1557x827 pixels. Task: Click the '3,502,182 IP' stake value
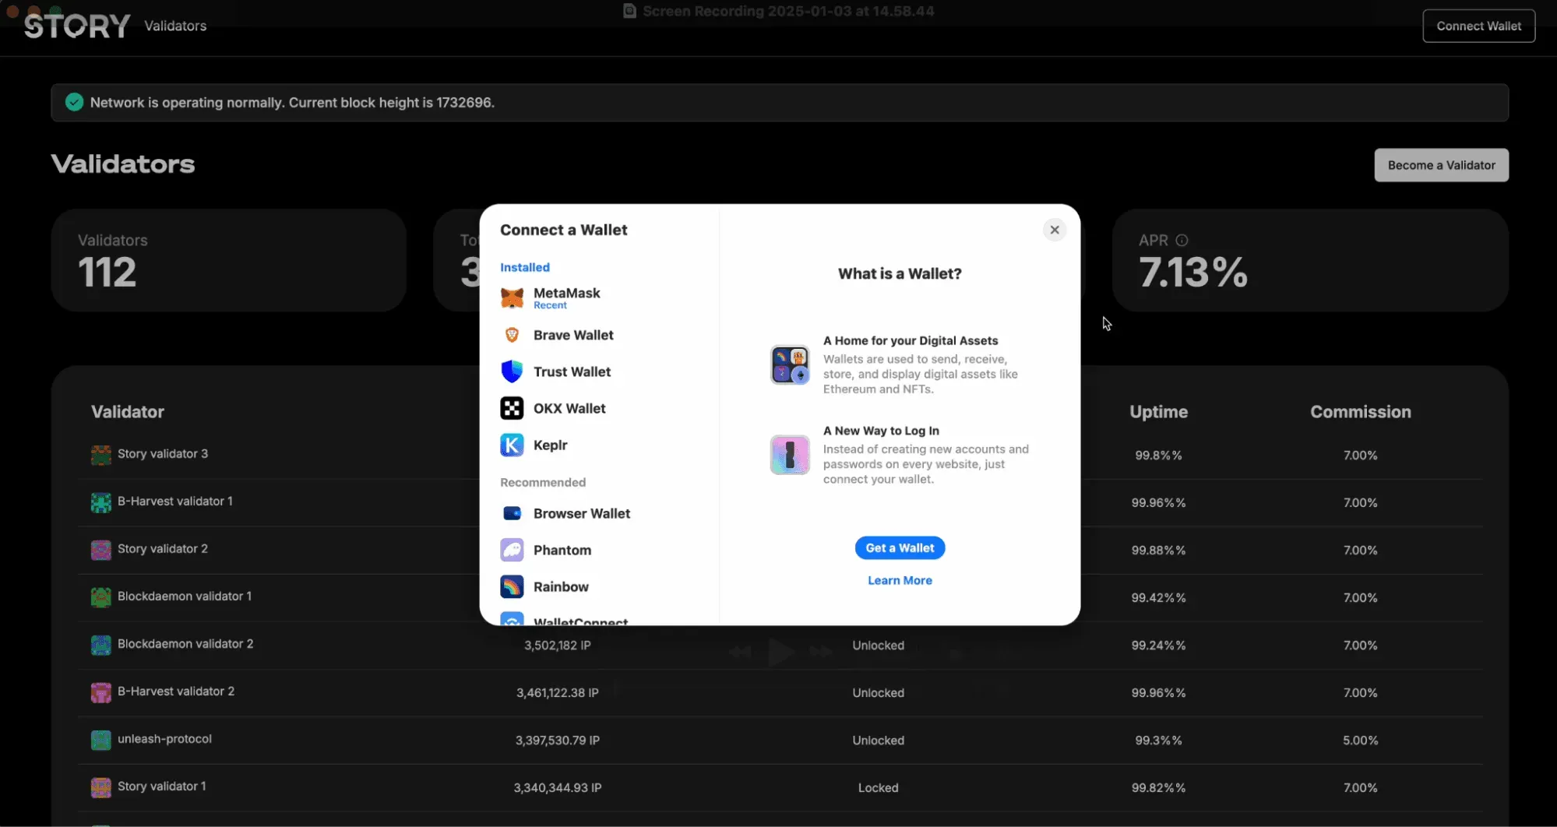558,646
